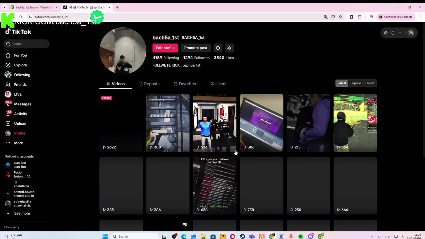The width and height of the screenshot is (425, 239).
Task: Open the 4189 Following list
Action: pos(165,58)
